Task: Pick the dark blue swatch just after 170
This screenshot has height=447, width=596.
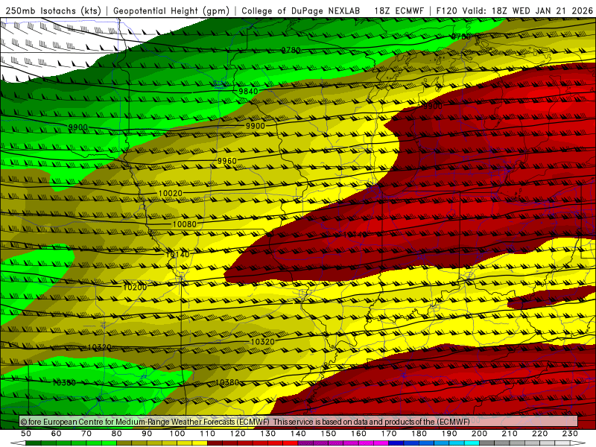Action: coord(396,443)
